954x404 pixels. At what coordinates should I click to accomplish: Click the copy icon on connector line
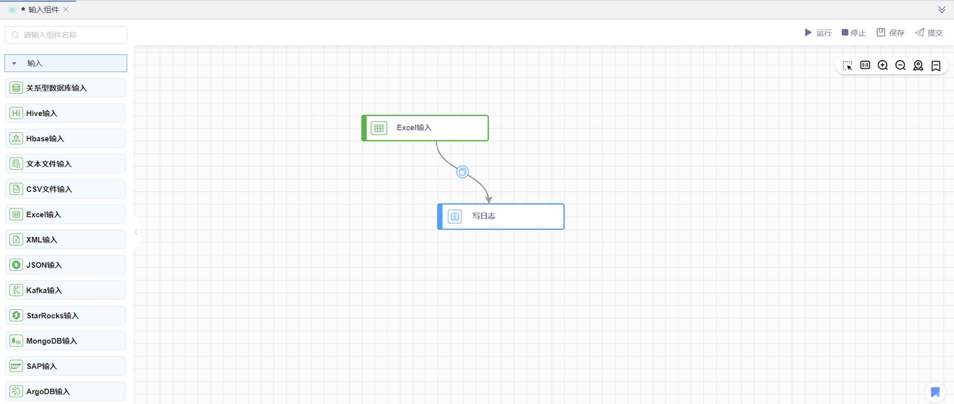pos(462,172)
